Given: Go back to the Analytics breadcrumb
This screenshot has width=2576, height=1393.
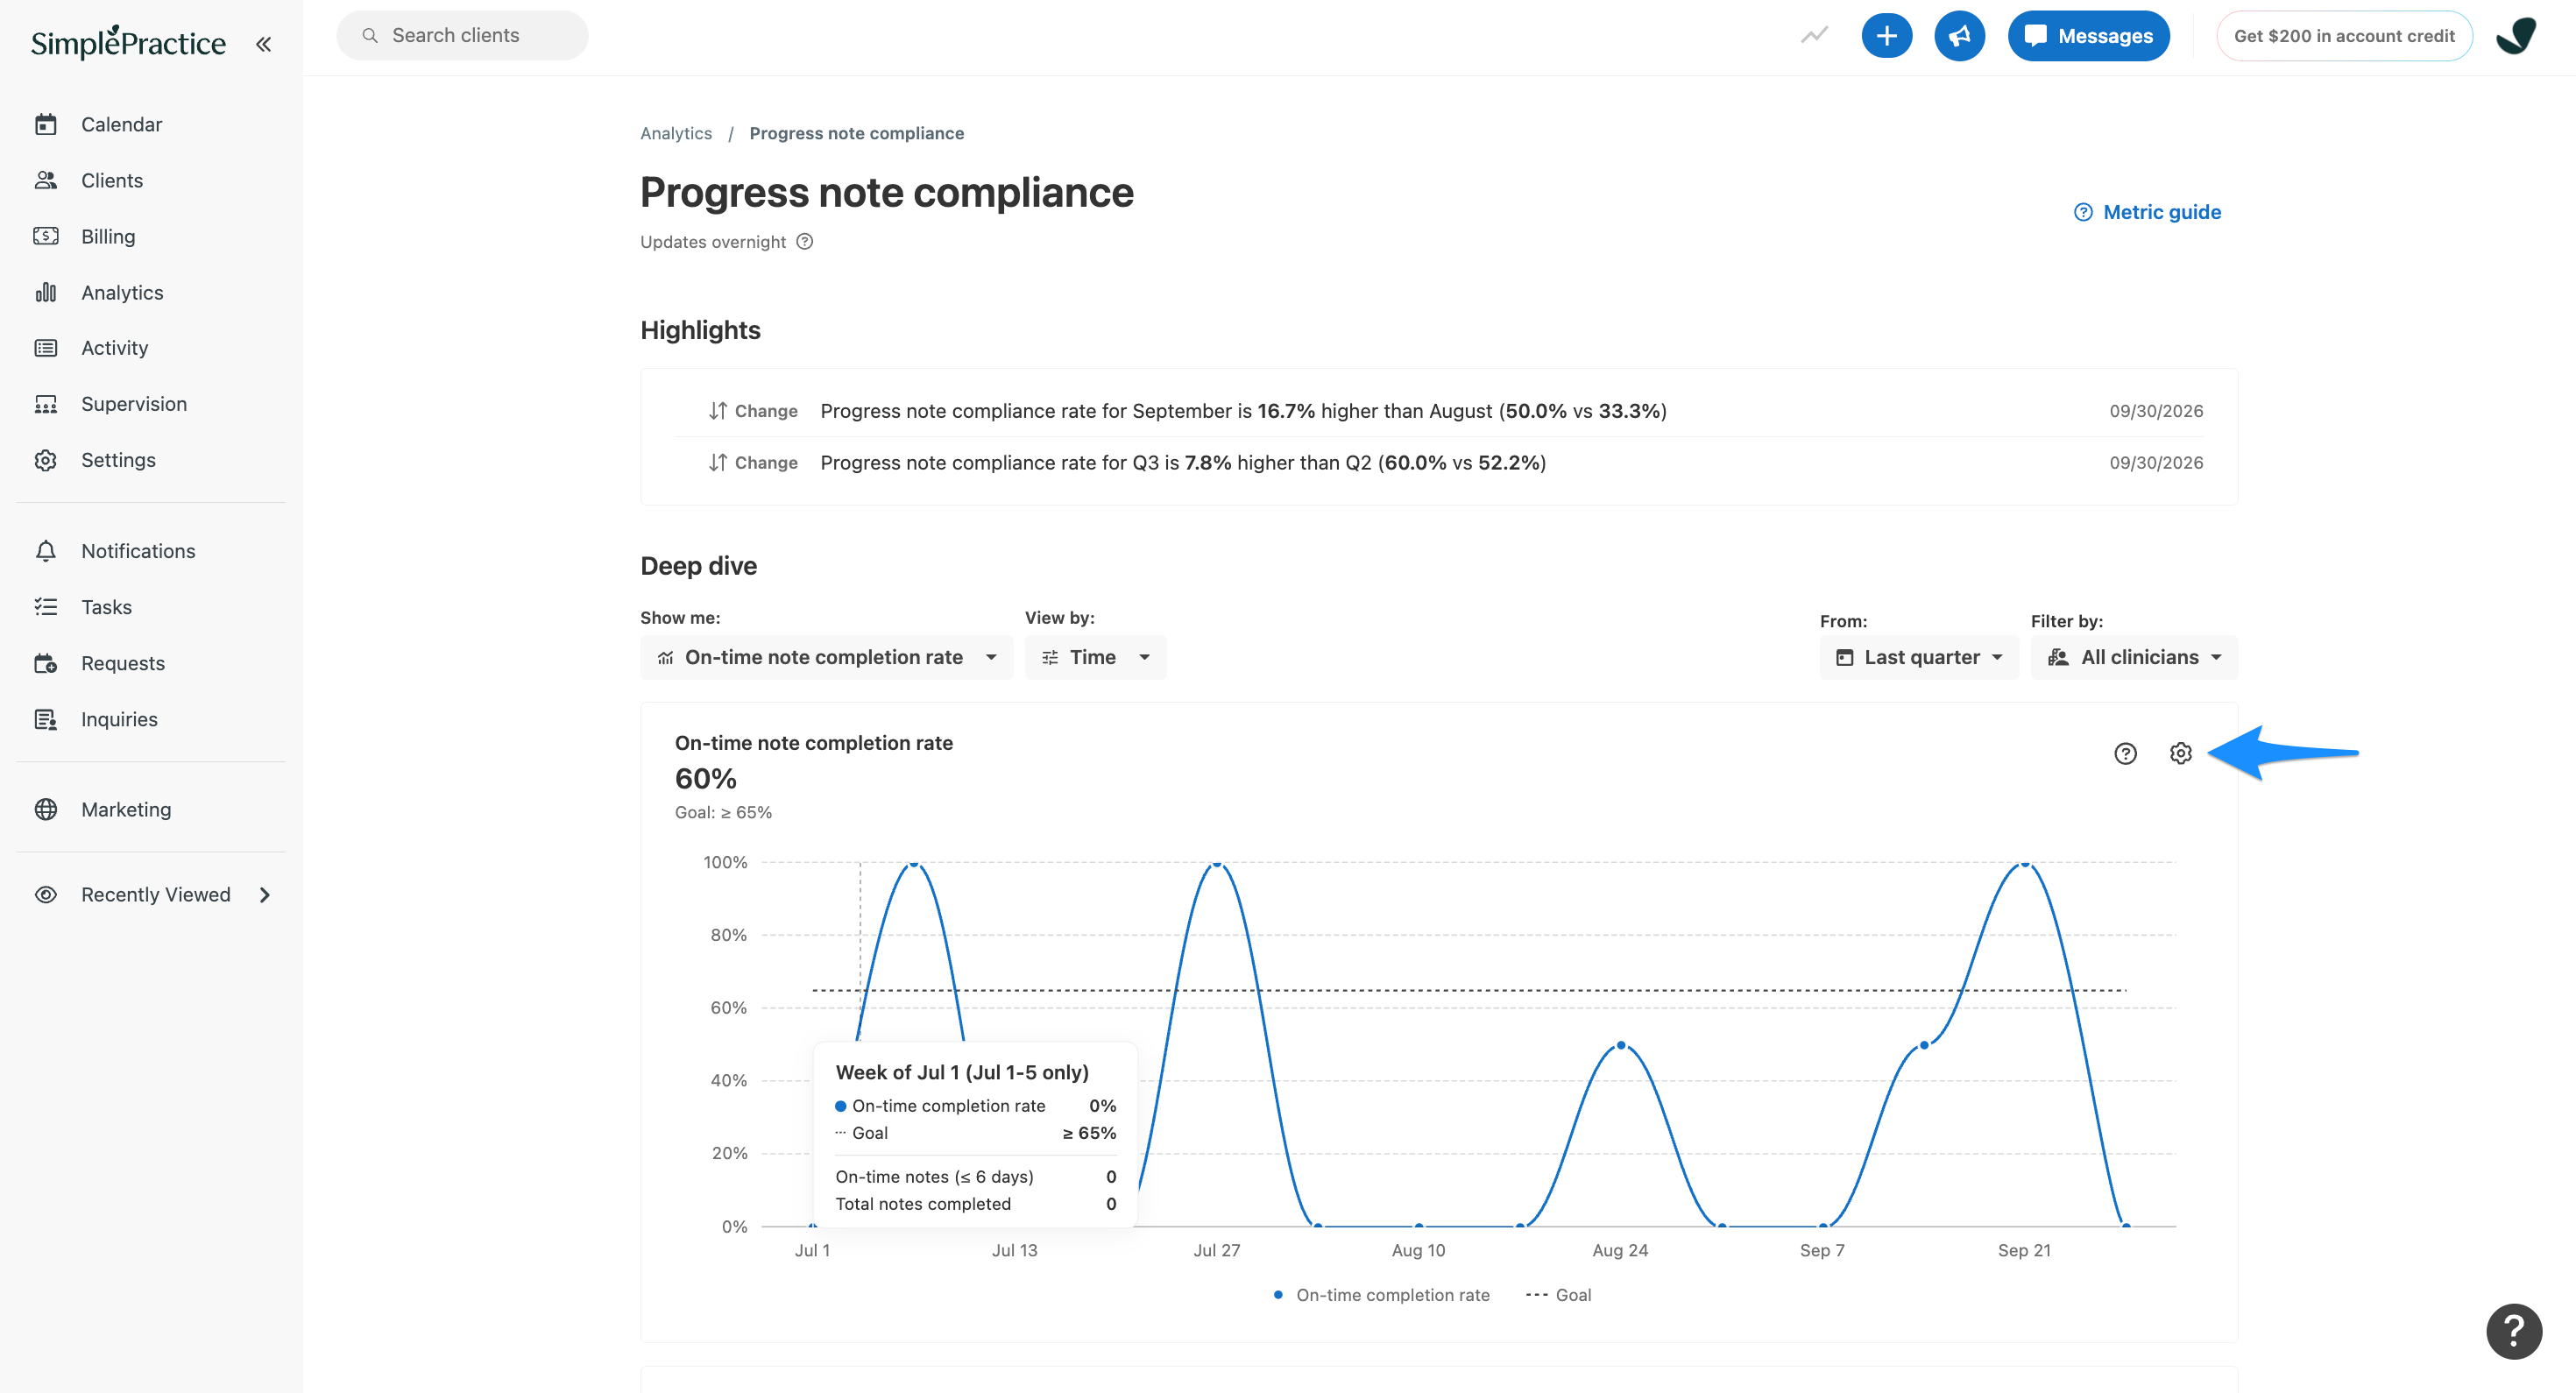Looking at the screenshot, I should pos(676,133).
